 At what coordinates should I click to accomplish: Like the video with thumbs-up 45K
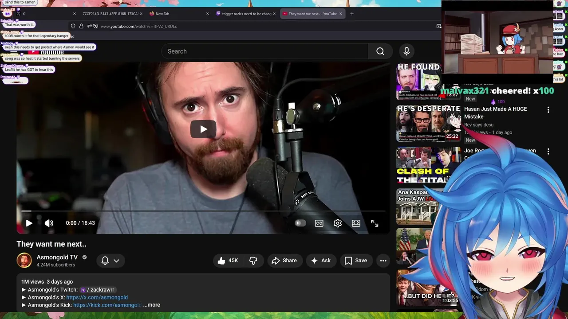229,261
